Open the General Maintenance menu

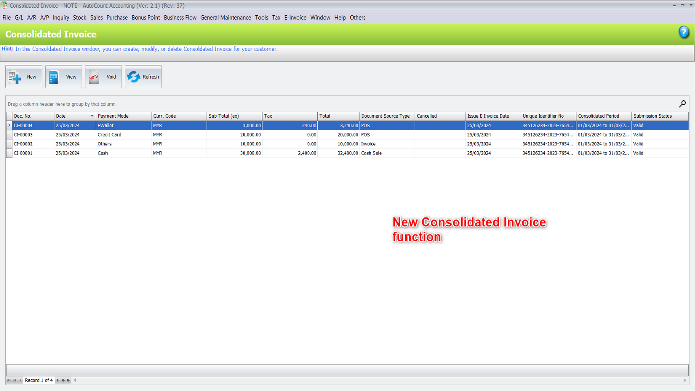pyautogui.click(x=225, y=18)
